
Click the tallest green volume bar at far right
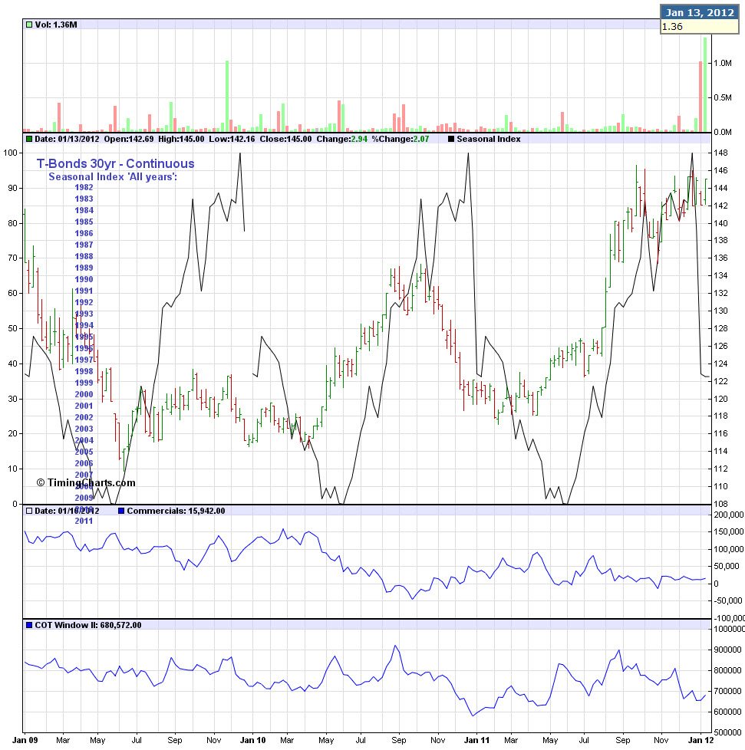point(704,84)
